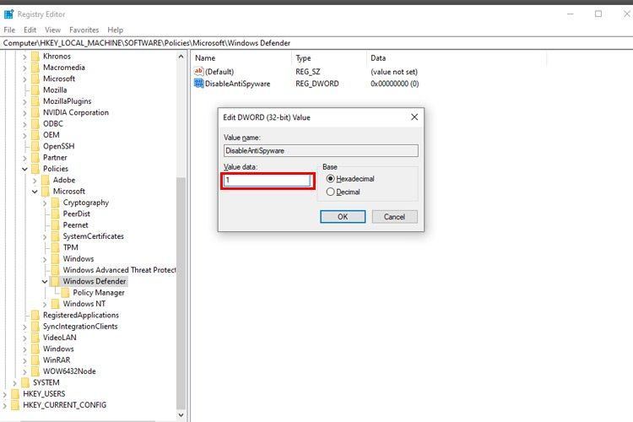Select the Hexadecimal base radio button
Image resolution: width=633 pixels, height=422 pixels.
click(331, 179)
